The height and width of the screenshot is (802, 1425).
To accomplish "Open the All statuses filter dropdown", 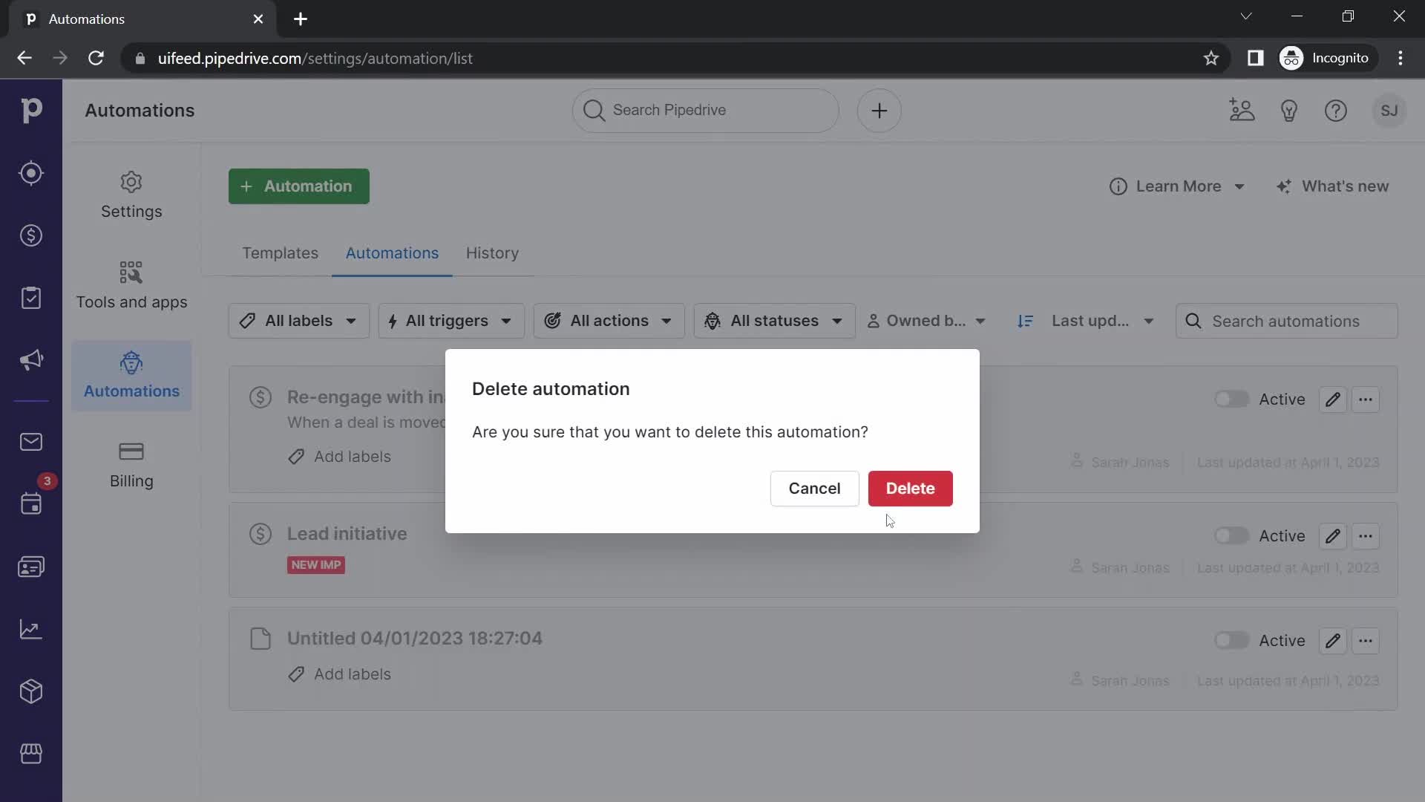I will (x=774, y=321).
